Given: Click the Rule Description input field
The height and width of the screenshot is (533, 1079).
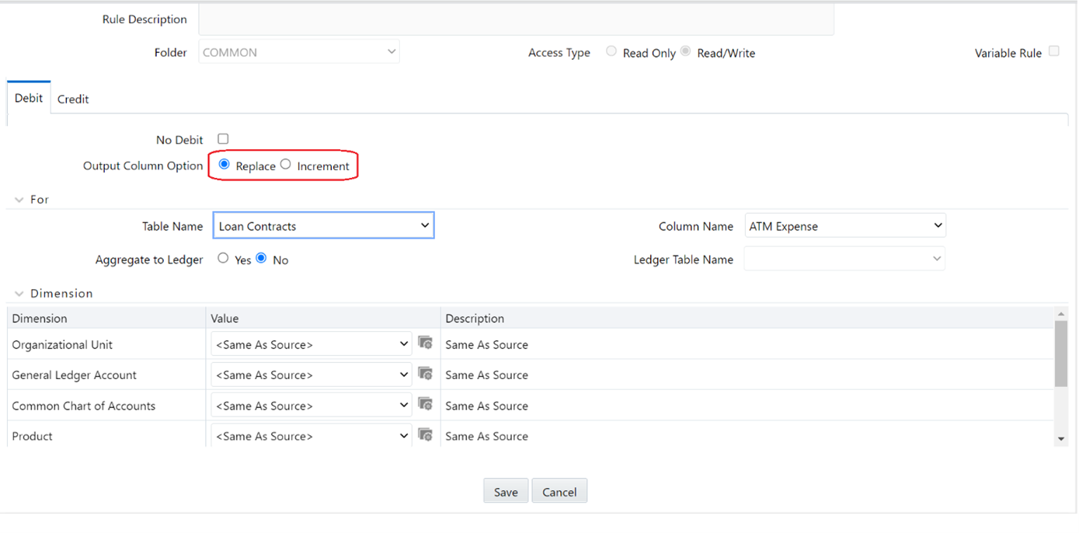Looking at the screenshot, I should point(516,19).
